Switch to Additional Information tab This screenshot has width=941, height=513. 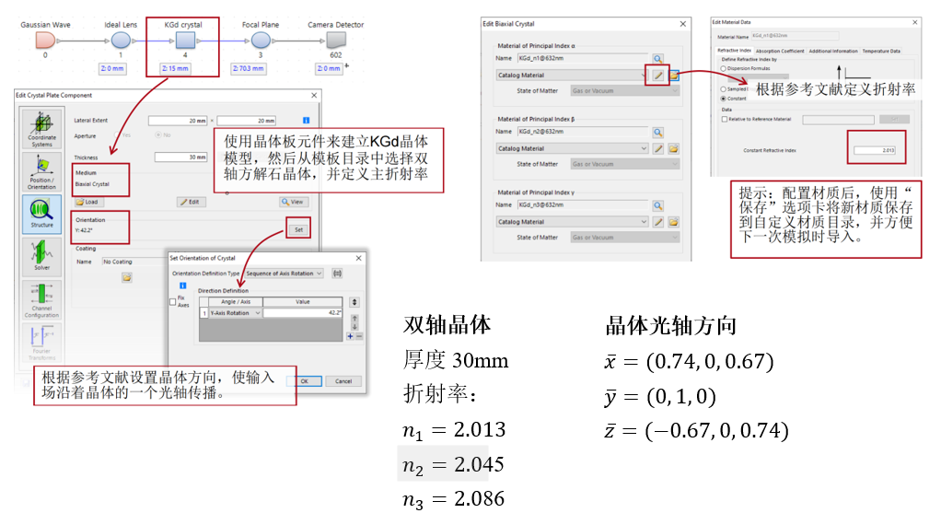833,51
